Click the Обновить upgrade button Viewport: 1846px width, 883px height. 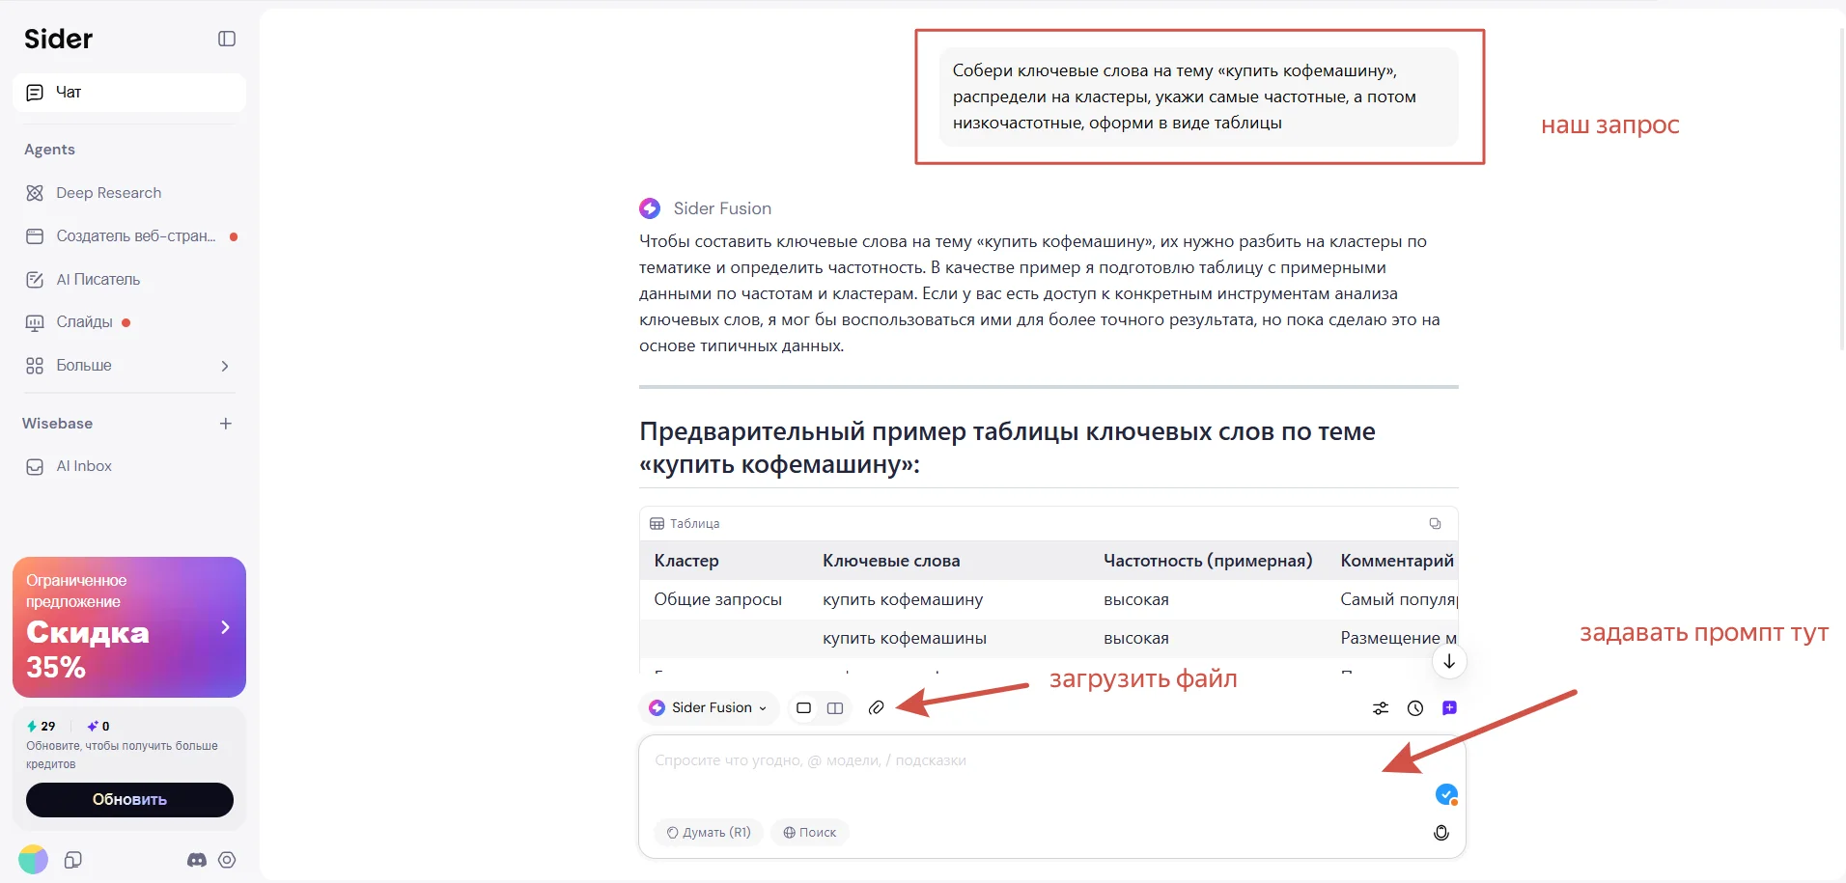[129, 800]
